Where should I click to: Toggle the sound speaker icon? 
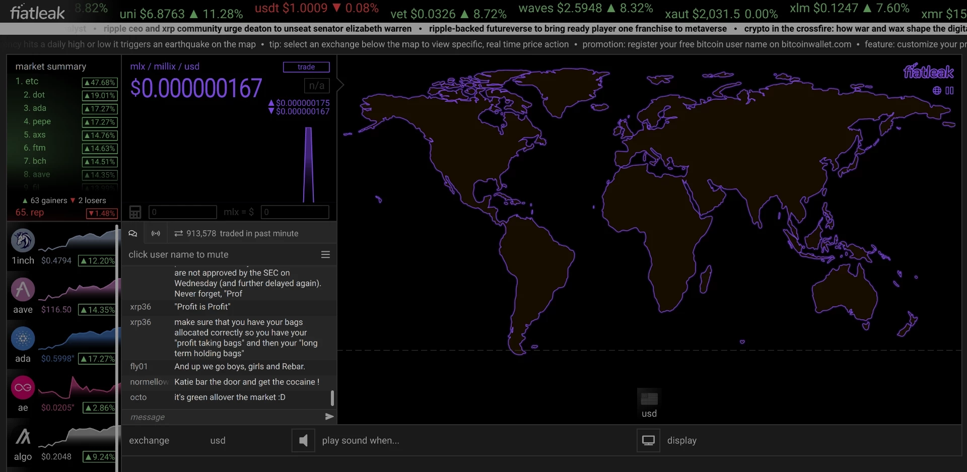[x=303, y=441]
